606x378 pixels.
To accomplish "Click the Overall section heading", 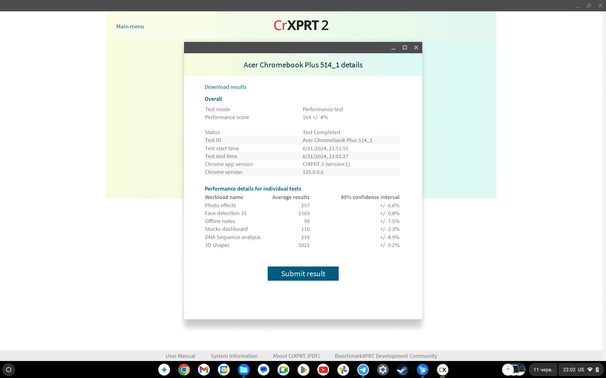I will [213, 99].
